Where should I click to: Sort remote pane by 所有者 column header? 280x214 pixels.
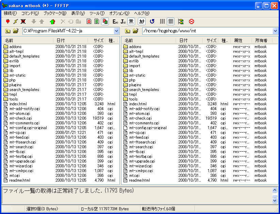262,41
